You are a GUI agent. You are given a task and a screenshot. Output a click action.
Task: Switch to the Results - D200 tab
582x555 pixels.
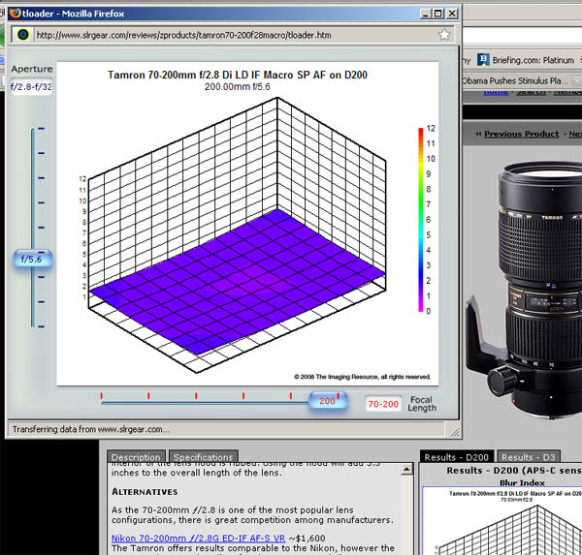[457, 457]
